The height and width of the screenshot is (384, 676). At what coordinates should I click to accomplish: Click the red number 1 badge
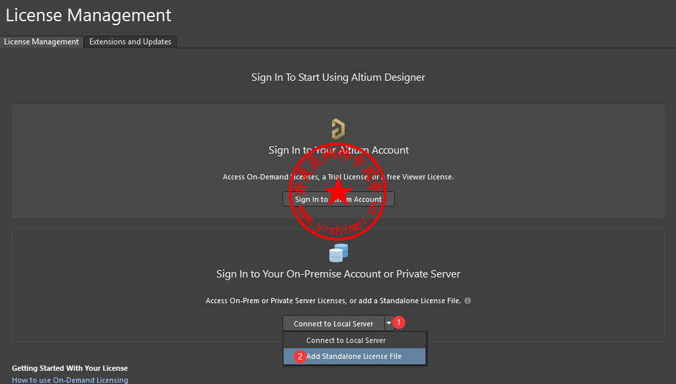tap(399, 322)
